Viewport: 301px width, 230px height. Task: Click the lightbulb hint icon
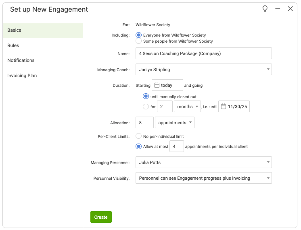point(265,9)
